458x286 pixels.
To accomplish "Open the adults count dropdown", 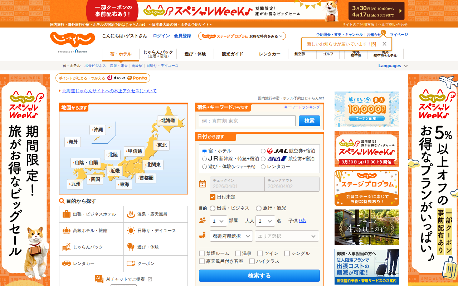I will tap(265, 221).
